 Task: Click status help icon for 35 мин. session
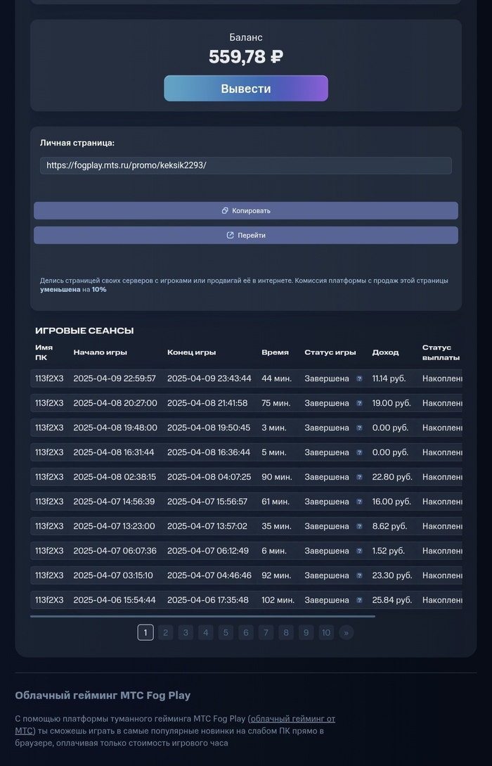[359, 526]
